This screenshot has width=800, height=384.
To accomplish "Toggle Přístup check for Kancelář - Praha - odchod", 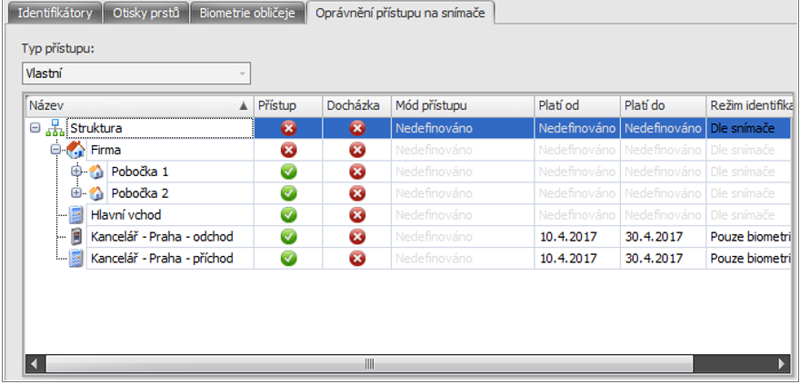I will [x=288, y=237].
